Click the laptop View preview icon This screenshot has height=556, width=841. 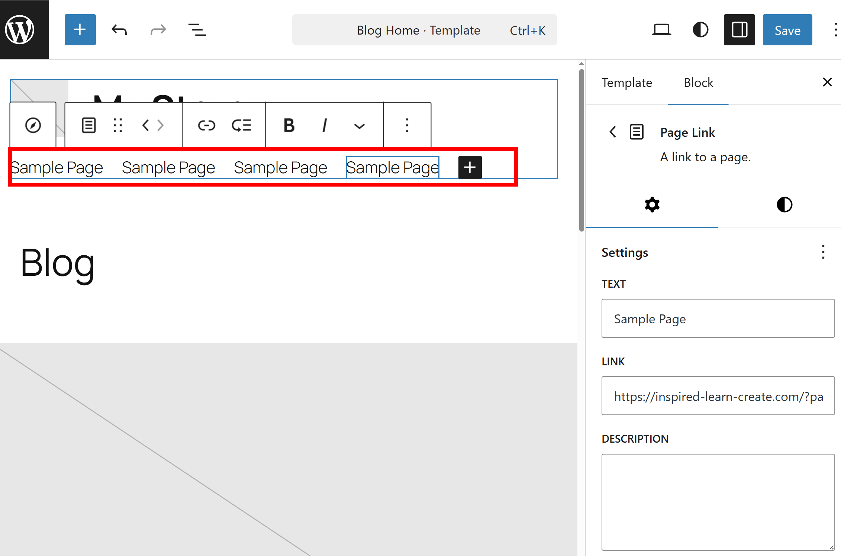coord(661,30)
